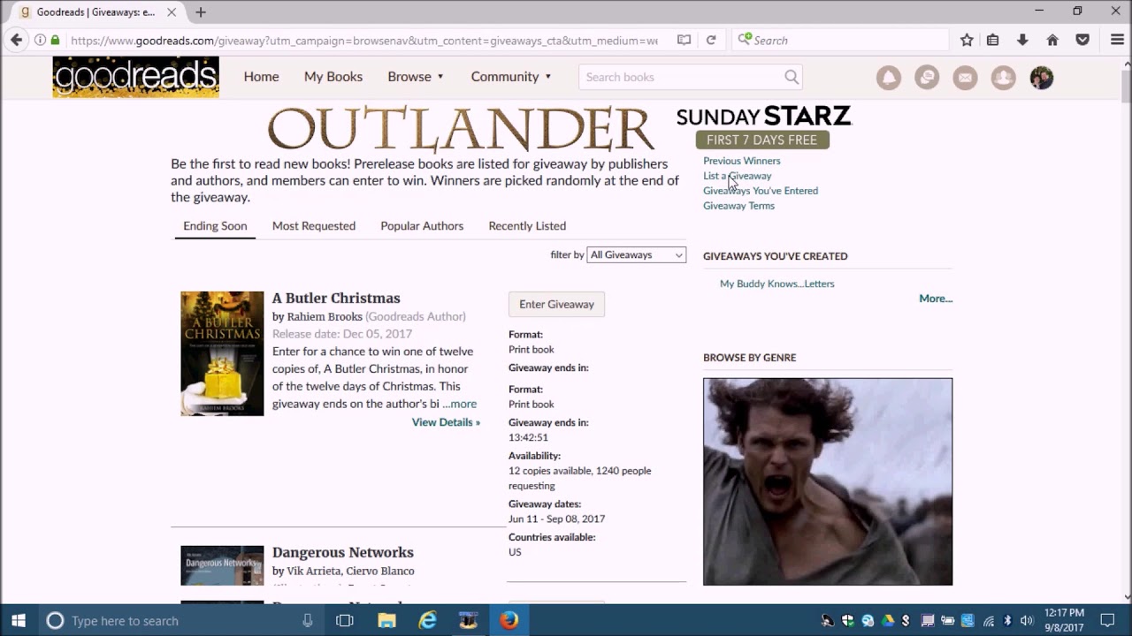Click the Firefox taskbar icon
This screenshot has width=1132, height=636.
(x=509, y=620)
